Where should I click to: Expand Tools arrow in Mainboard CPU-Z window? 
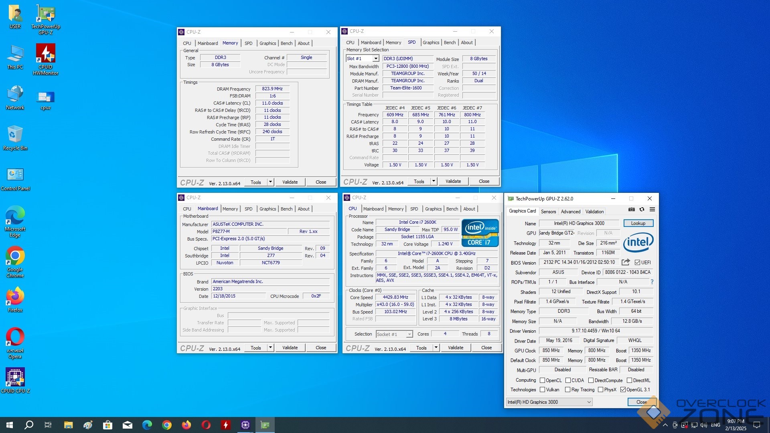tap(270, 348)
